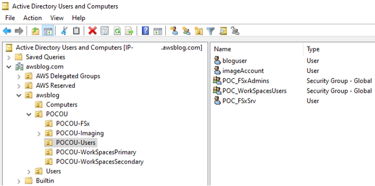375x186 pixels.
Task: Expand the POCOU-Imaging node
Action: (39, 133)
